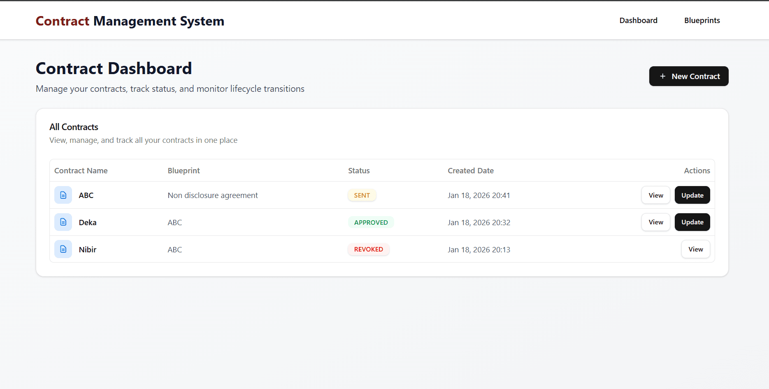View the Nibir contract
Image resolution: width=769 pixels, height=389 pixels.
coord(695,249)
